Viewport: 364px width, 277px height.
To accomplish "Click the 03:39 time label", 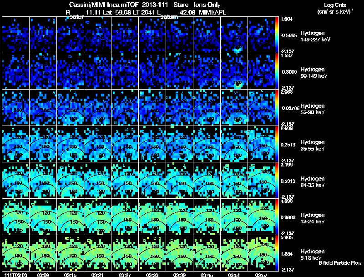I will [179, 275].
